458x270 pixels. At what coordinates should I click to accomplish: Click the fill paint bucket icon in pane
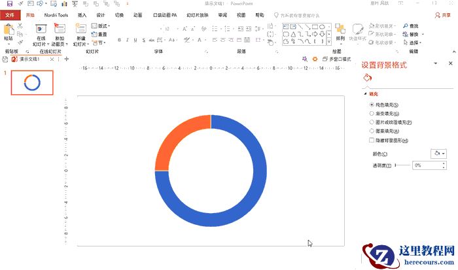click(368, 78)
